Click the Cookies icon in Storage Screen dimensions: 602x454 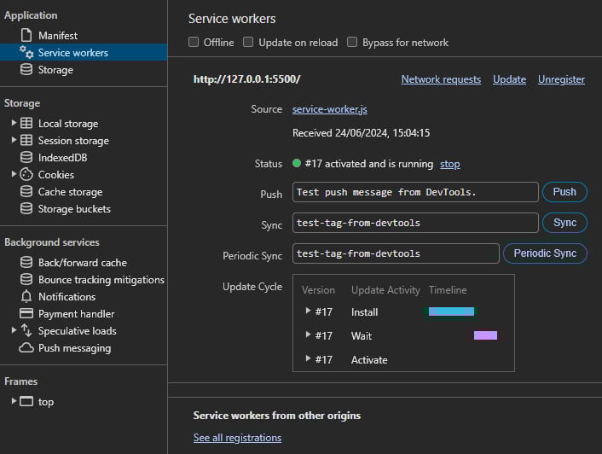26,175
